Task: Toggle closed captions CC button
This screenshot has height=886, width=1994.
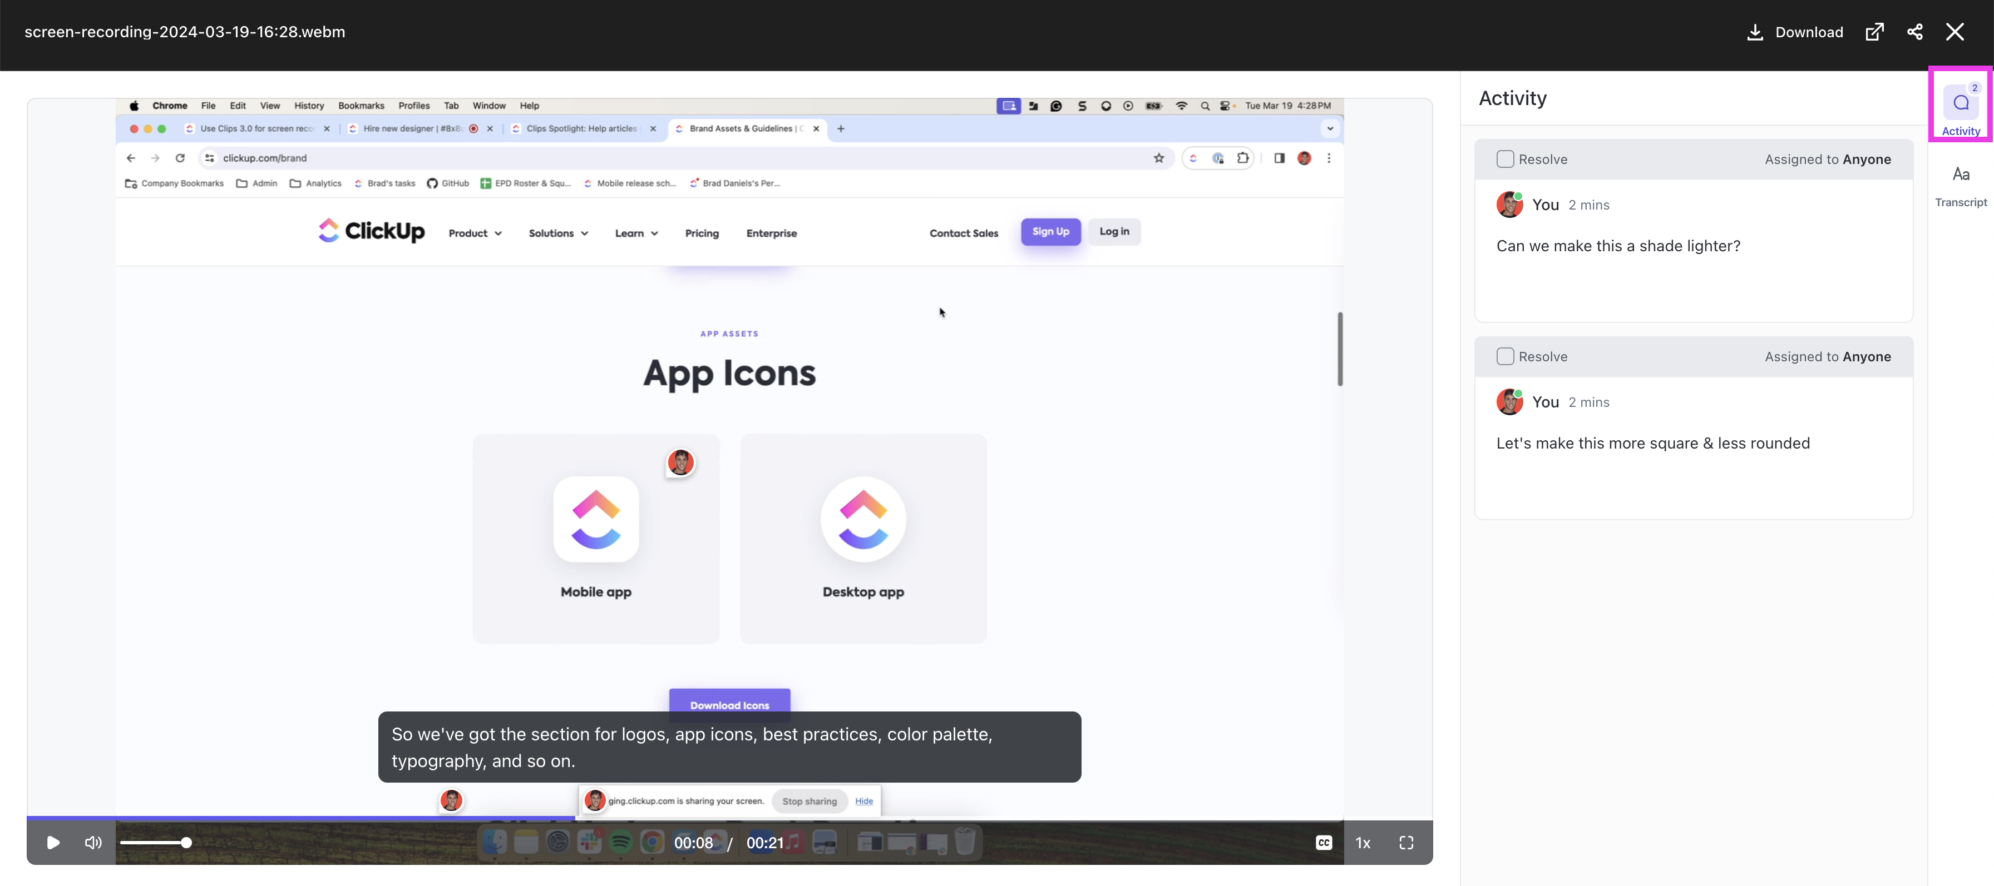Action: click(x=1324, y=843)
